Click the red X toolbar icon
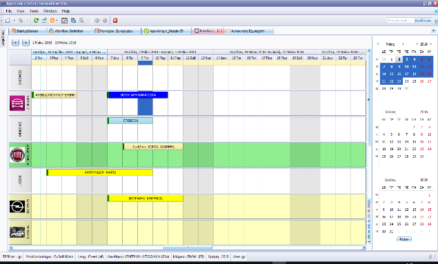Viewport: 438px width, 264px height. point(115,21)
